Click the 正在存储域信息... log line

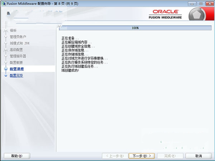75,54
